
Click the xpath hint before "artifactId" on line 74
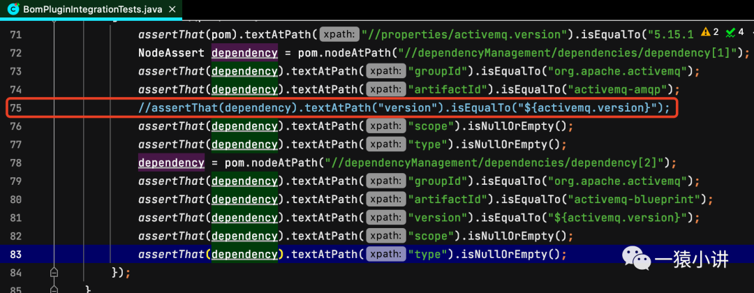pyautogui.click(x=385, y=90)
